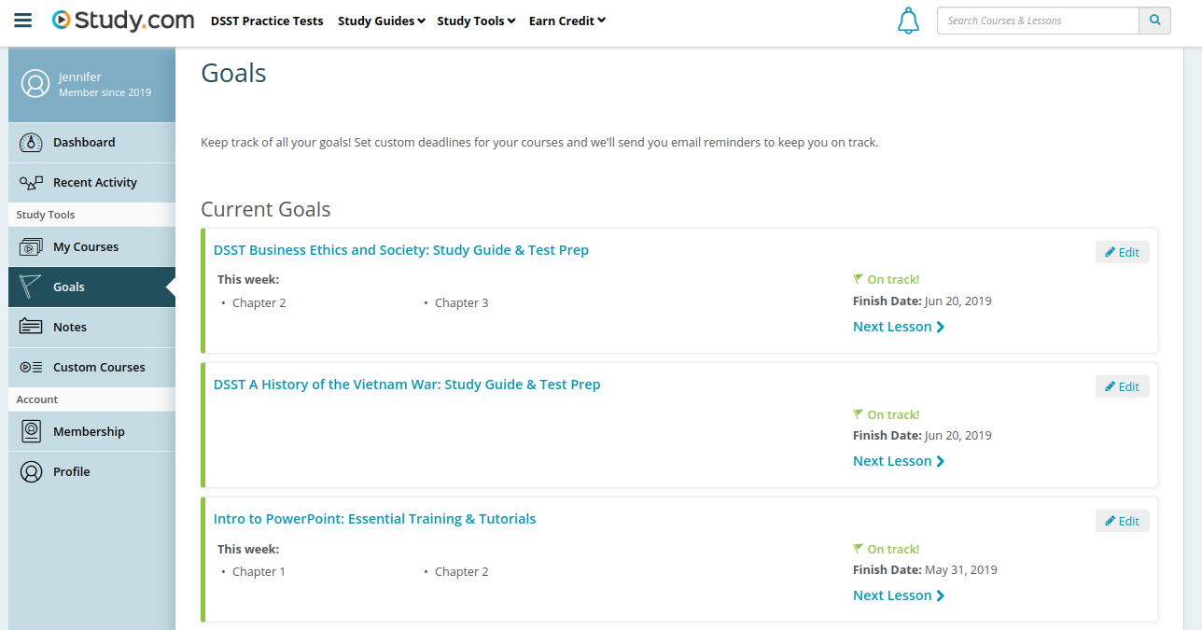Open the notifications bell
The image size is (1202, 630).
click(908, 21)
